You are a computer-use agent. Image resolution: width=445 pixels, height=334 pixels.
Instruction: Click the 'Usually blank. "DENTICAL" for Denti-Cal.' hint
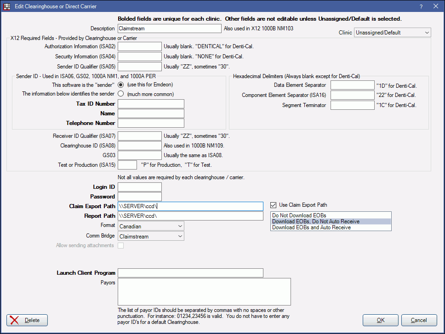point(209,46)
